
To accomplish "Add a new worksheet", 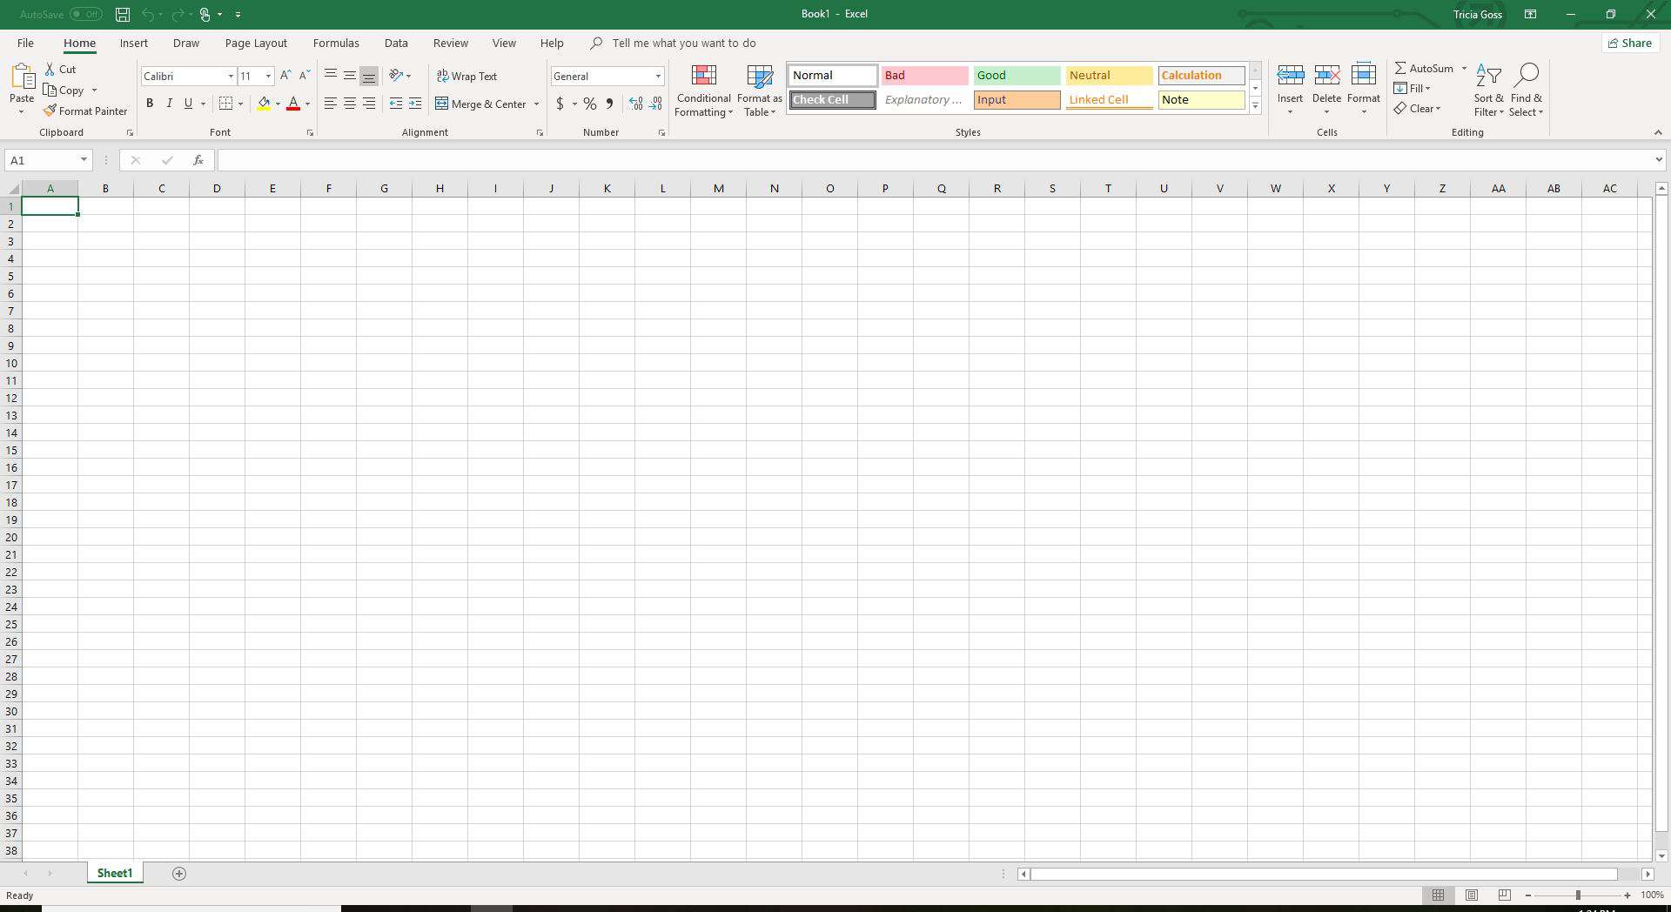I will pos(178,873).
